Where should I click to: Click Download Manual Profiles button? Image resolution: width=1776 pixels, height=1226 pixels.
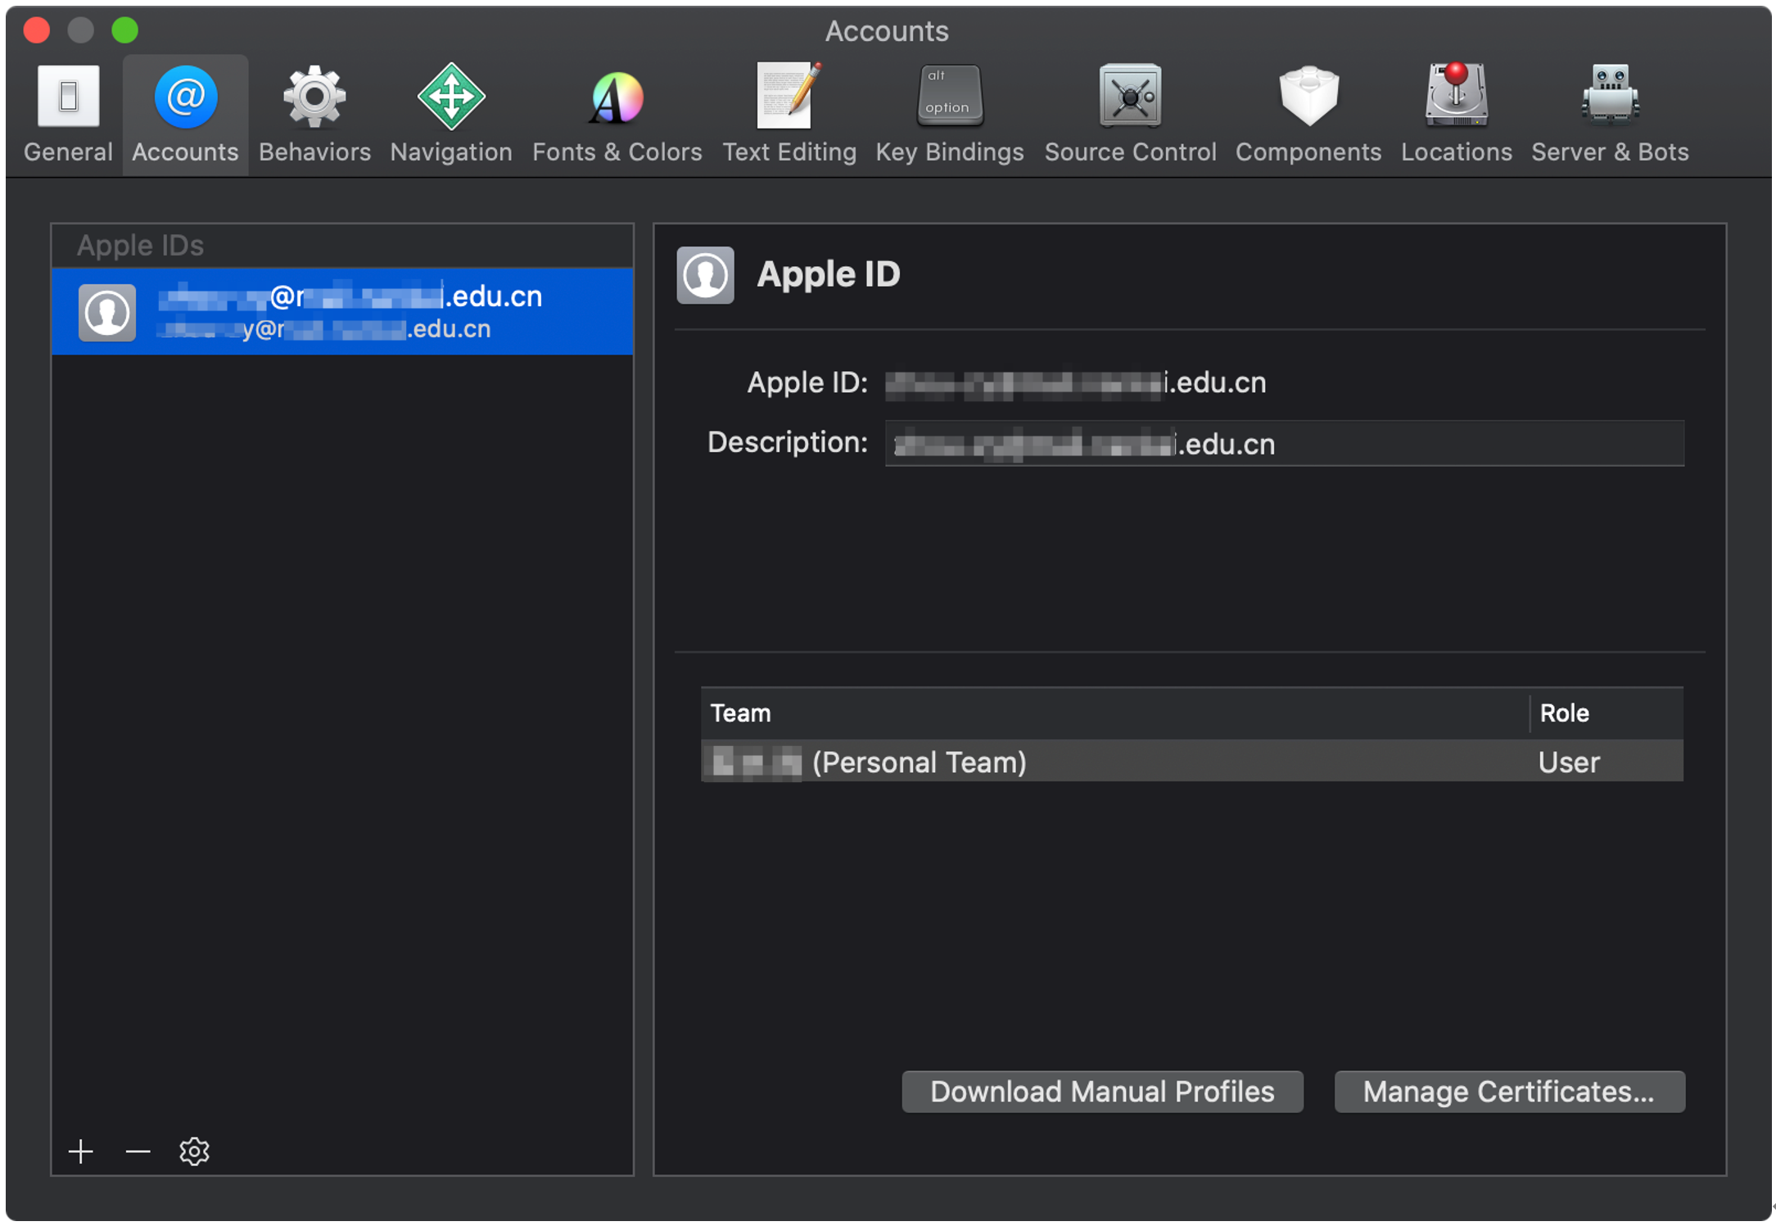pos(1101,1091)
